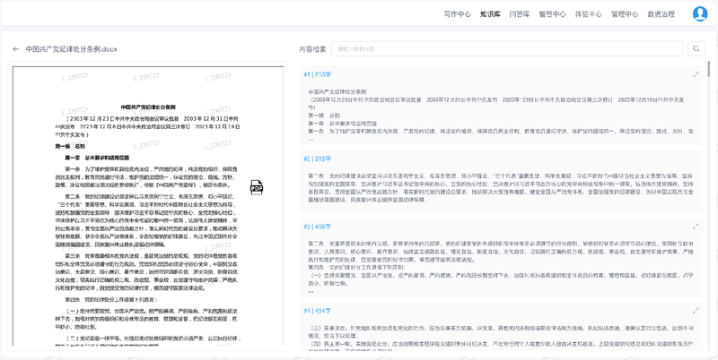Open the 写作中心 menu item
The height and width of the screenshot is (360, 718).
pos(457,14)
